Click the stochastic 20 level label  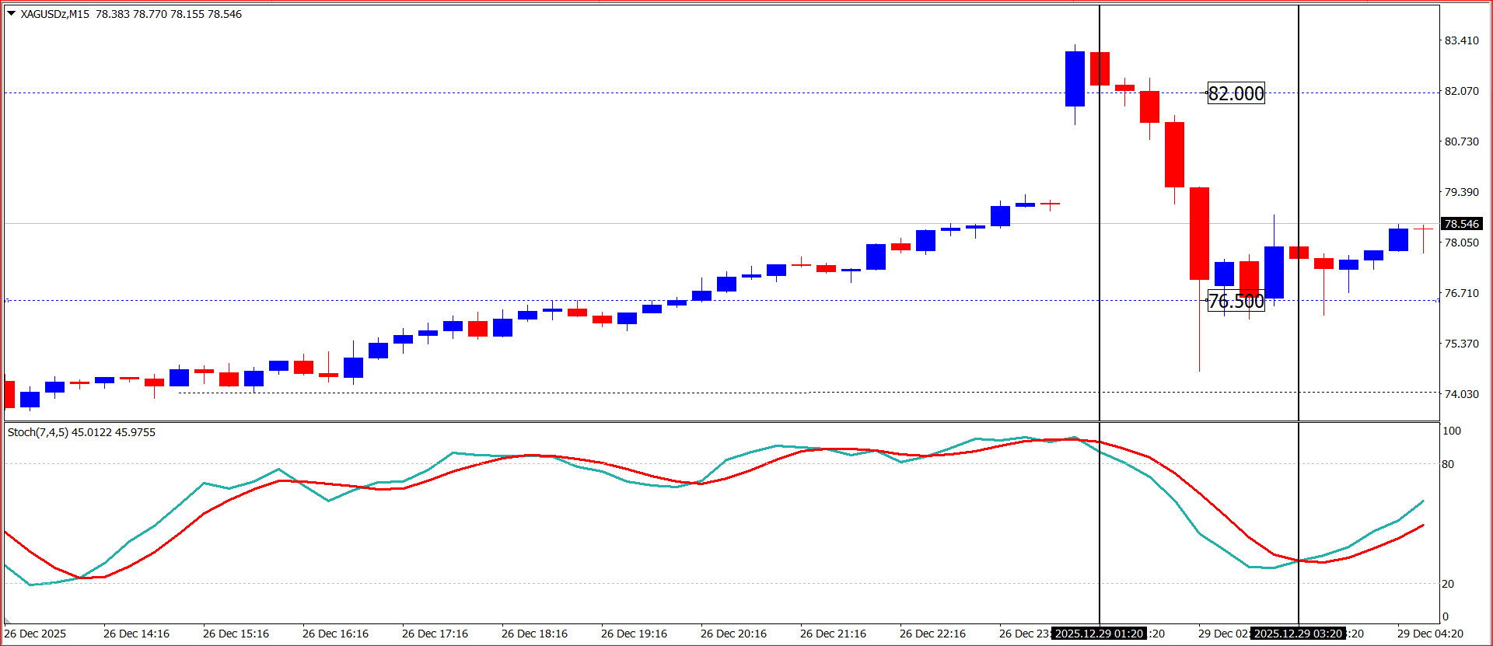click(x=1447, y=584)
